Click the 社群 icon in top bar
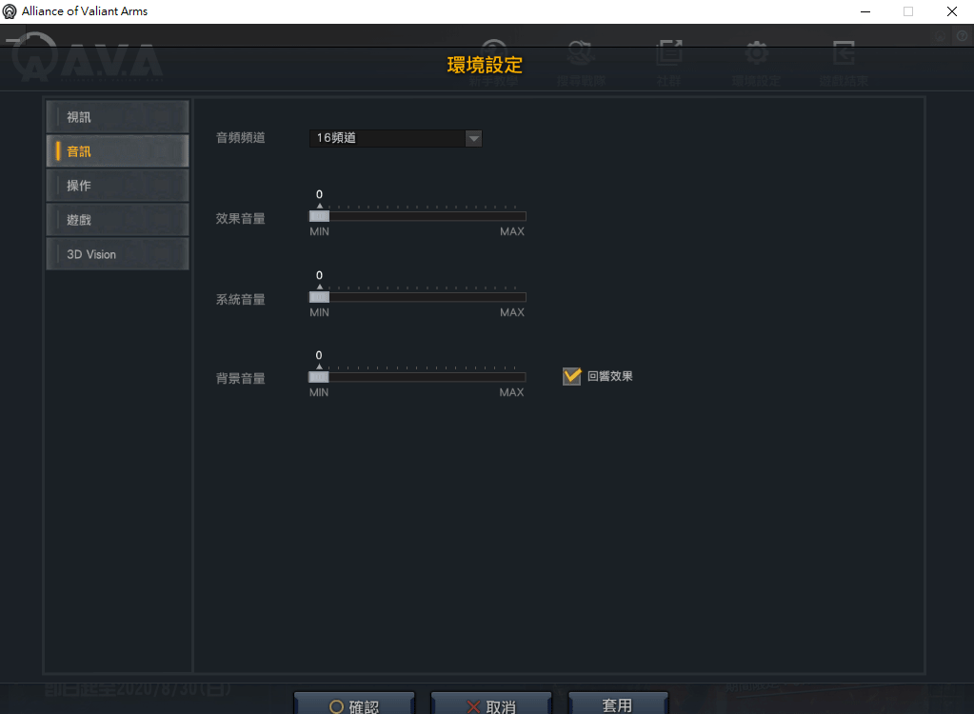The image size is (974, 714). click(x=669, y=55)
